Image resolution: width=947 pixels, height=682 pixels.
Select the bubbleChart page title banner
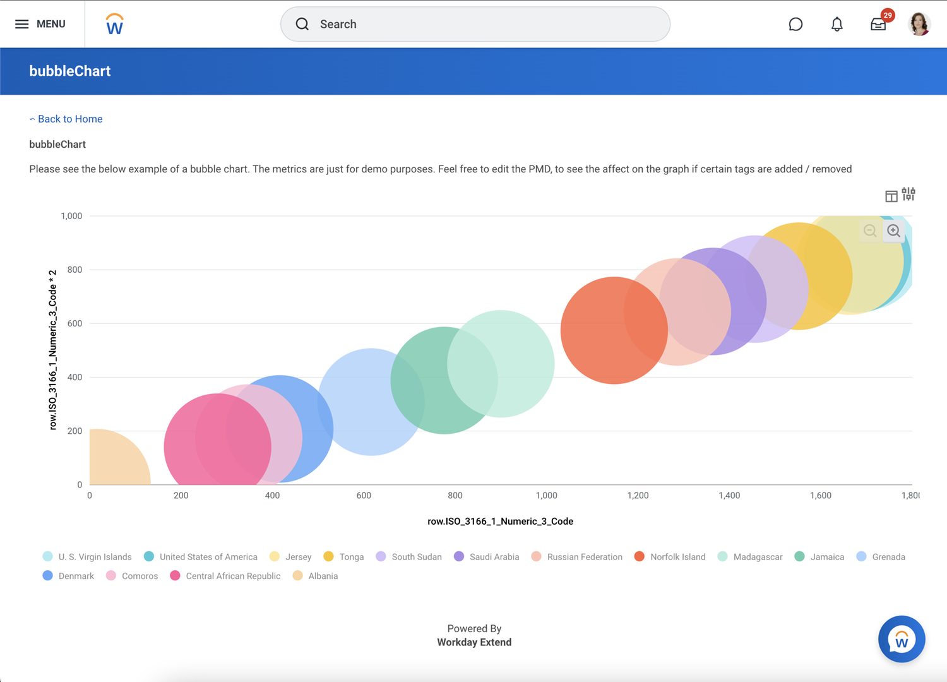pos(69,71)
